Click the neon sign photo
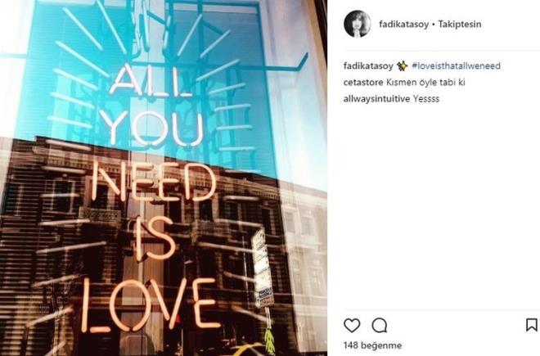 [164, 178]
